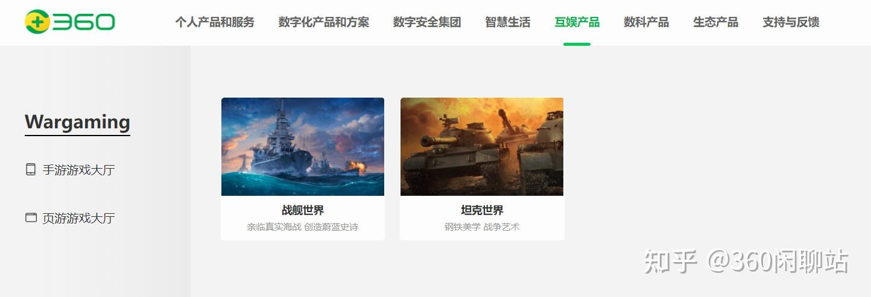Click the 亲临真实海战 创造蔚蓝史诗 description
871x297 pixels.
[x=303, y=227]
